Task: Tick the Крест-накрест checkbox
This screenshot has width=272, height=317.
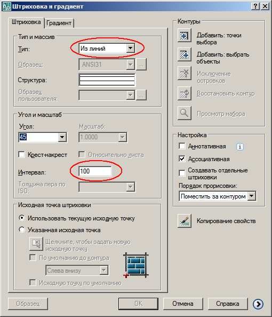Action: pyautogui.click(x=21, y=154)
